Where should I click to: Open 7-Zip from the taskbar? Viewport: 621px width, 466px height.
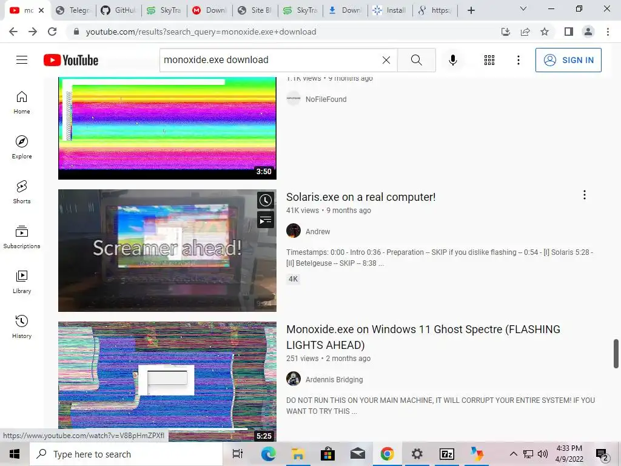[447, 454]
